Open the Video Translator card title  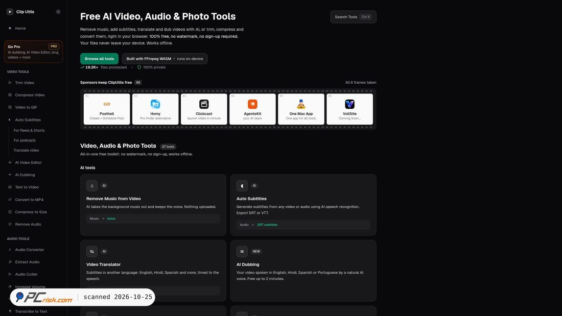click(x=103, y=264)
